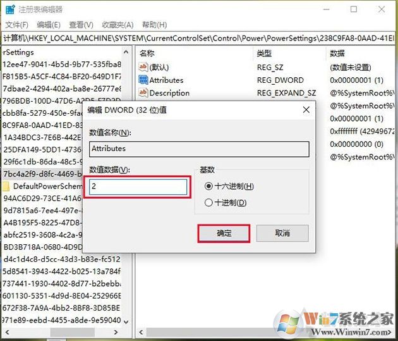Viewport: 398px width, 341px height.
Task: Click the values pane scroll left arrow
Action: (x=141, y=332)
